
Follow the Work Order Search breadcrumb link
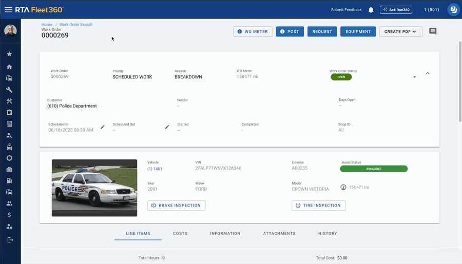coord(76,25)
